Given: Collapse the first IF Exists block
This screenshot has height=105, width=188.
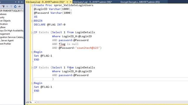Looking at the screenshot, I should (x=32, y=32).
